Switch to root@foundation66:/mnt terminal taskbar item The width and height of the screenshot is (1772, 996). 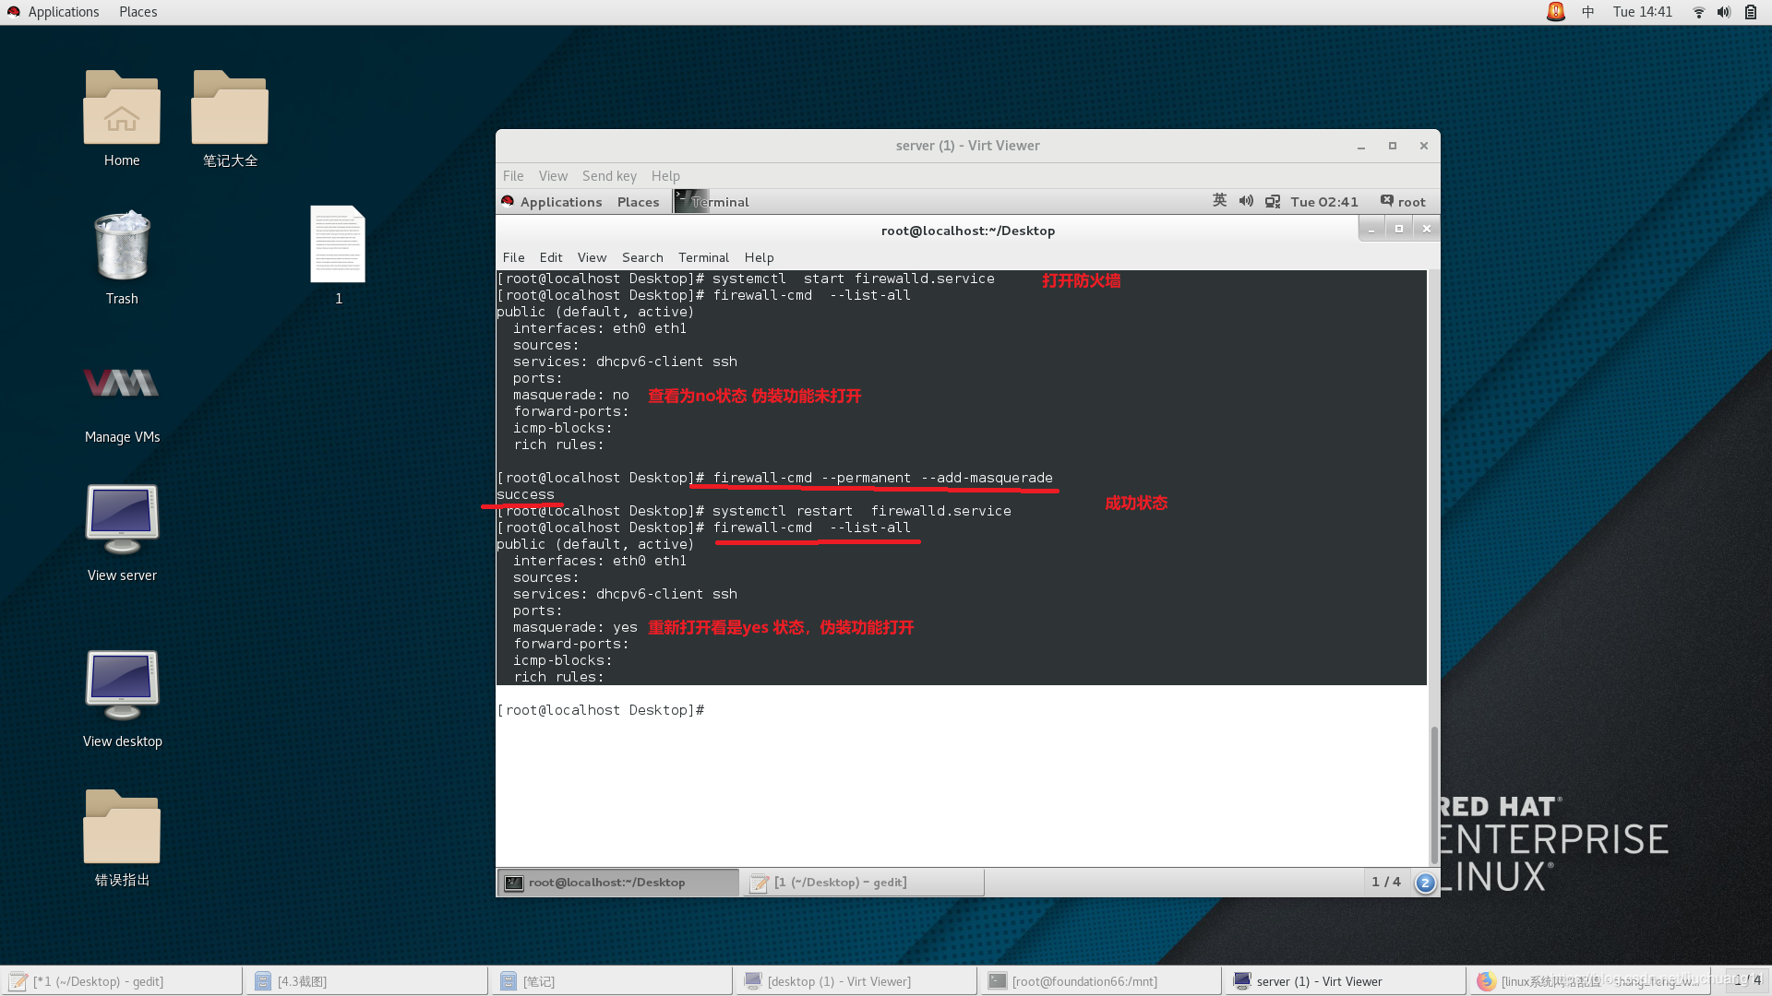coord(1102,981)
